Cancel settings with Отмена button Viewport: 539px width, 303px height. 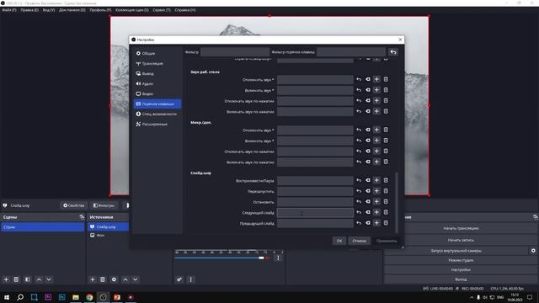point(360,241)
